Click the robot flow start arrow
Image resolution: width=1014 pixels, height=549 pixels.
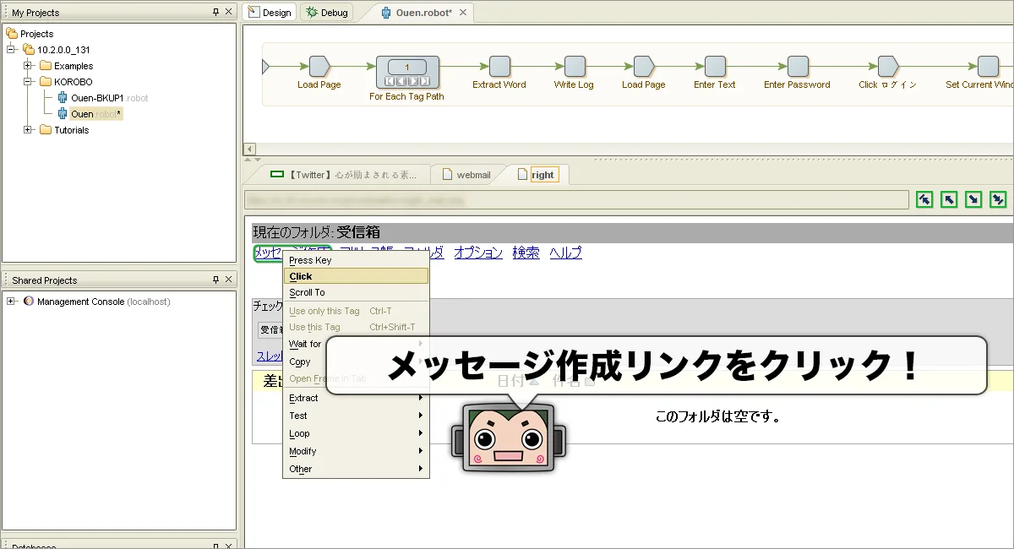[x=265, y=67]
